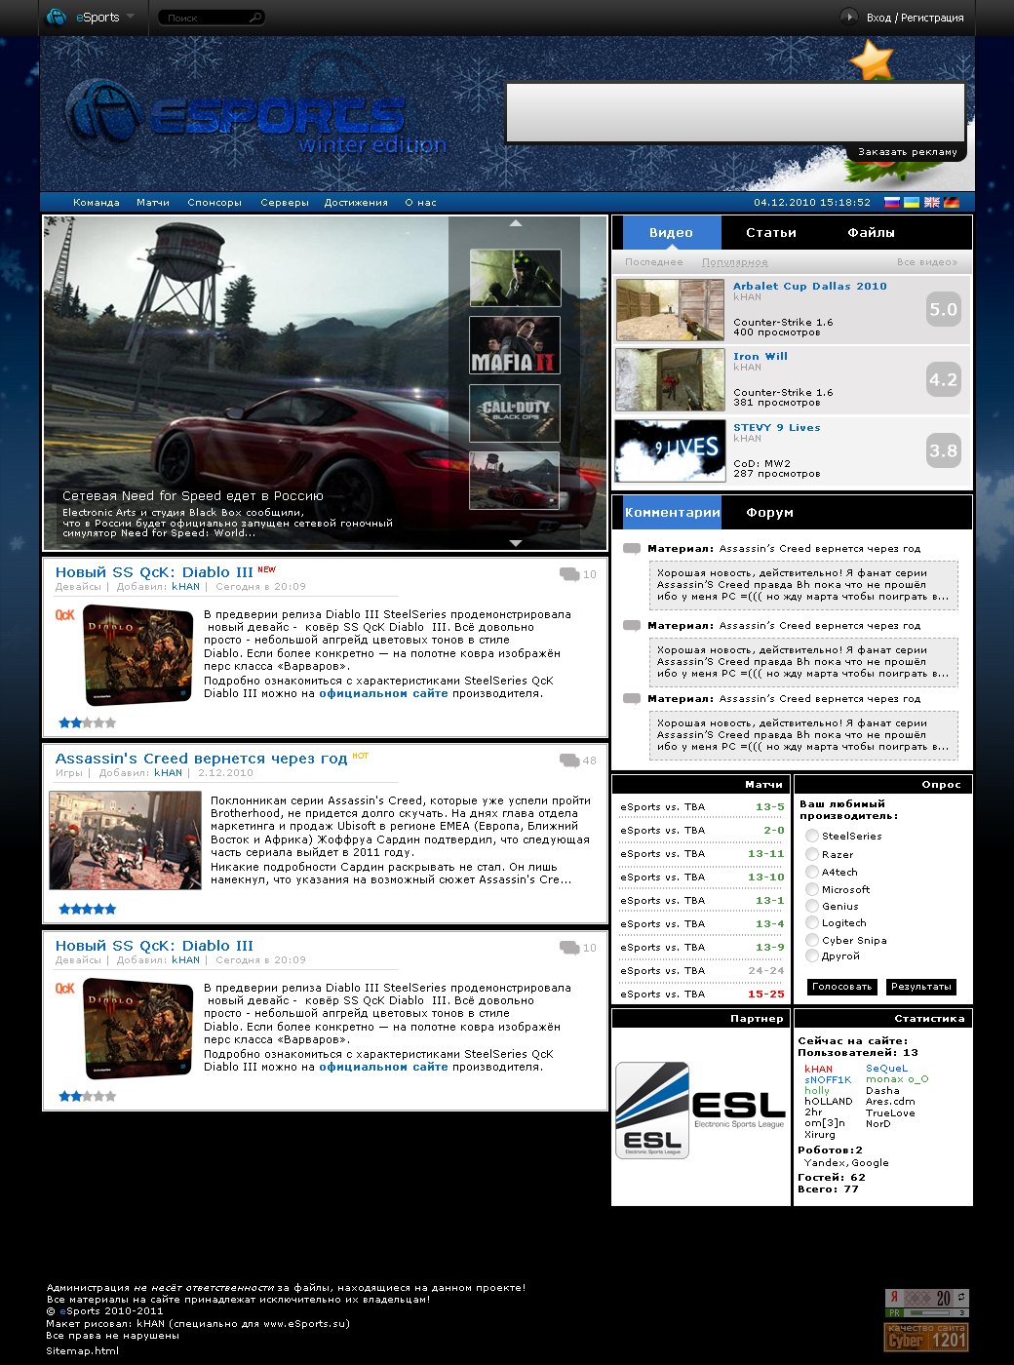Show Последнее videos filter
This screenshot has width=1014, height=1365.
coord(654,262)
